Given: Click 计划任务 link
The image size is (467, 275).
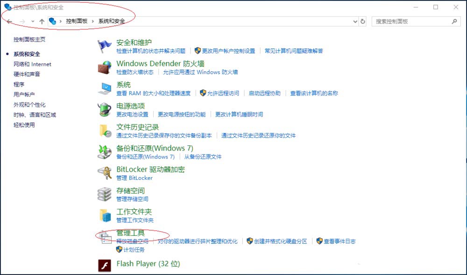Looking at the screenshot, I should (134, 250).
